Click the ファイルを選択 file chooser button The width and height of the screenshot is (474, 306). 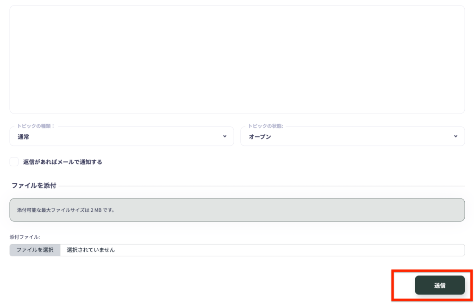click(x=35, y=250)
